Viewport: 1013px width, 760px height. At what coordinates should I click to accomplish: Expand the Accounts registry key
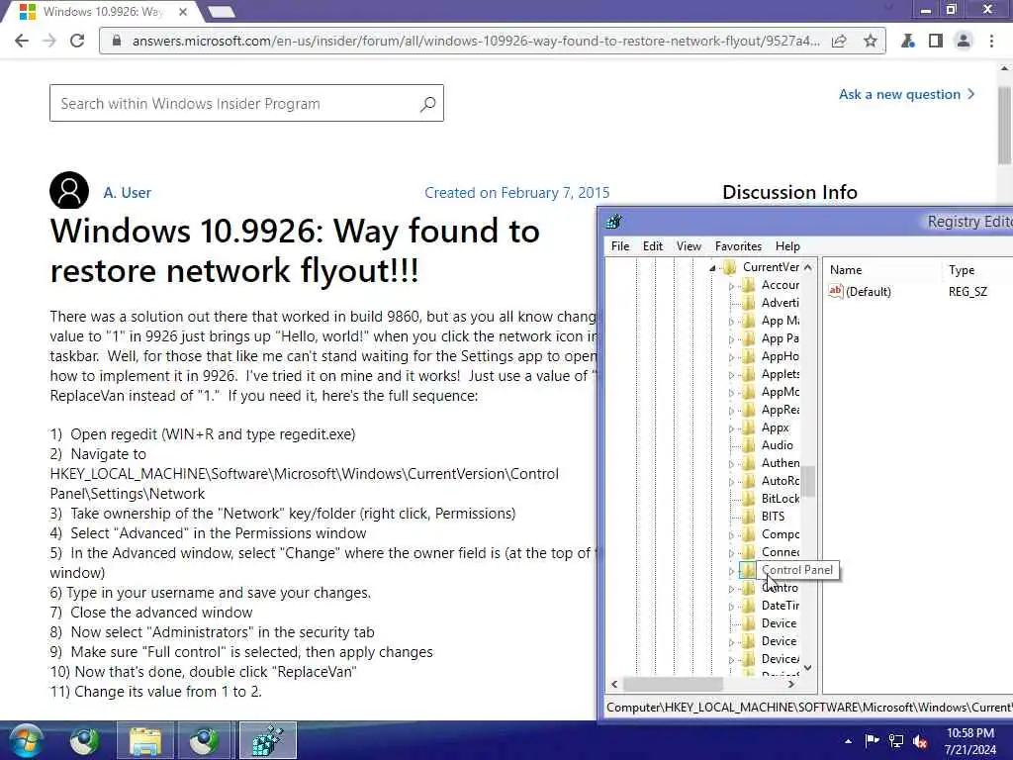[x=731, y=286]
